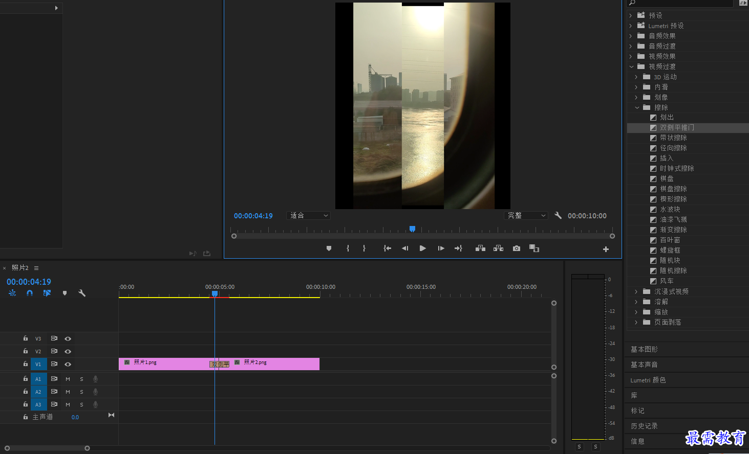
Task: Select the 百叶窗 transition
Action: click(x=670, y=240)
